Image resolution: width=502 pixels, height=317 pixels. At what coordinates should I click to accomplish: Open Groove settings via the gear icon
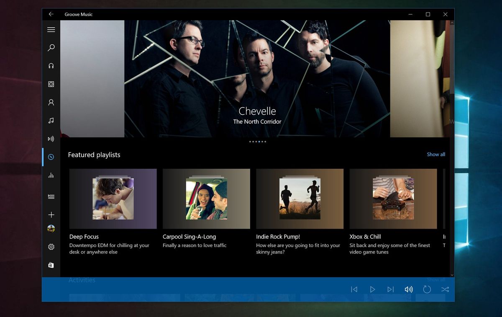51,247
